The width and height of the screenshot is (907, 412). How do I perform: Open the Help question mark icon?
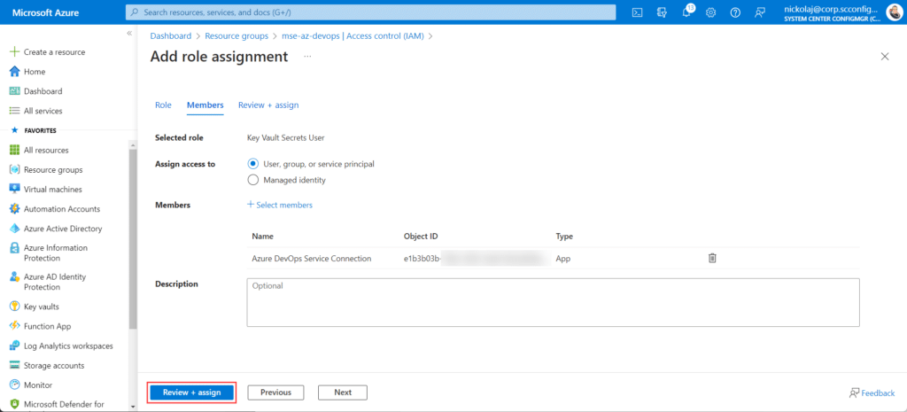click(735, 12)
